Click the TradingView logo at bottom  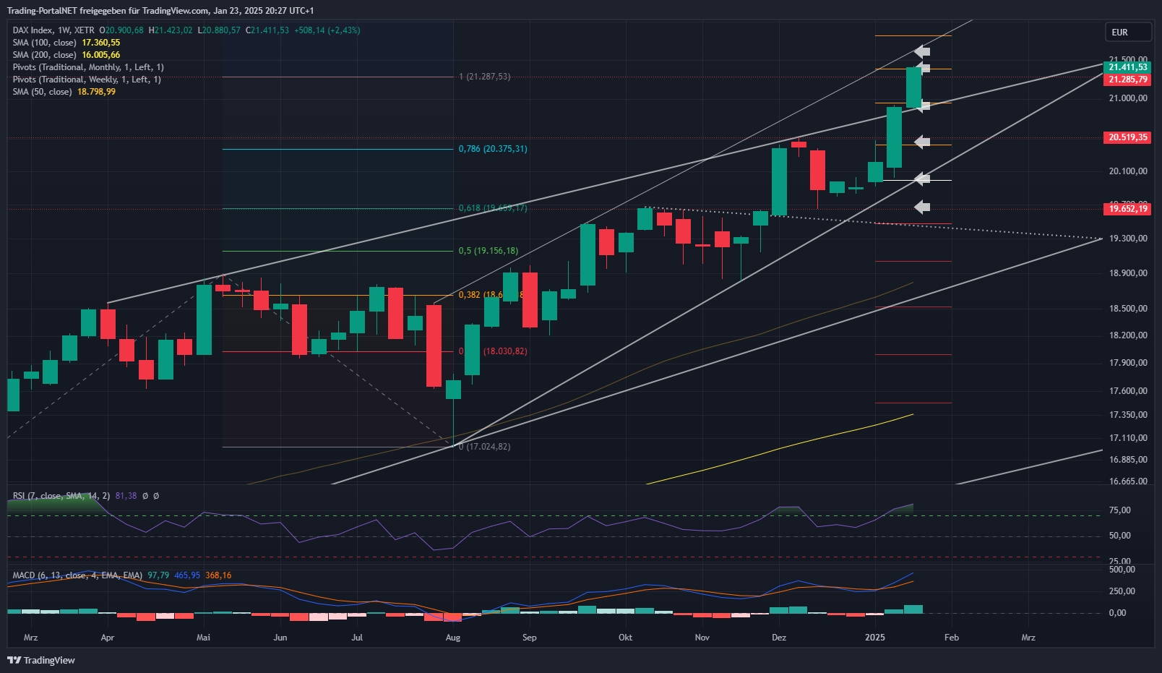click(x=41, y=660)
